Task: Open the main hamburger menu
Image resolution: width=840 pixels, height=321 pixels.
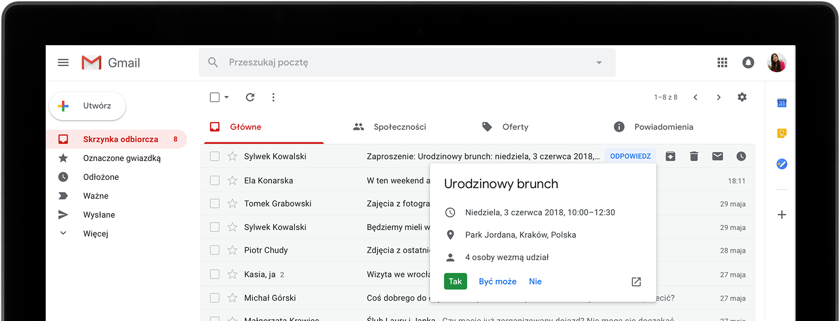Action: (63, 62)
